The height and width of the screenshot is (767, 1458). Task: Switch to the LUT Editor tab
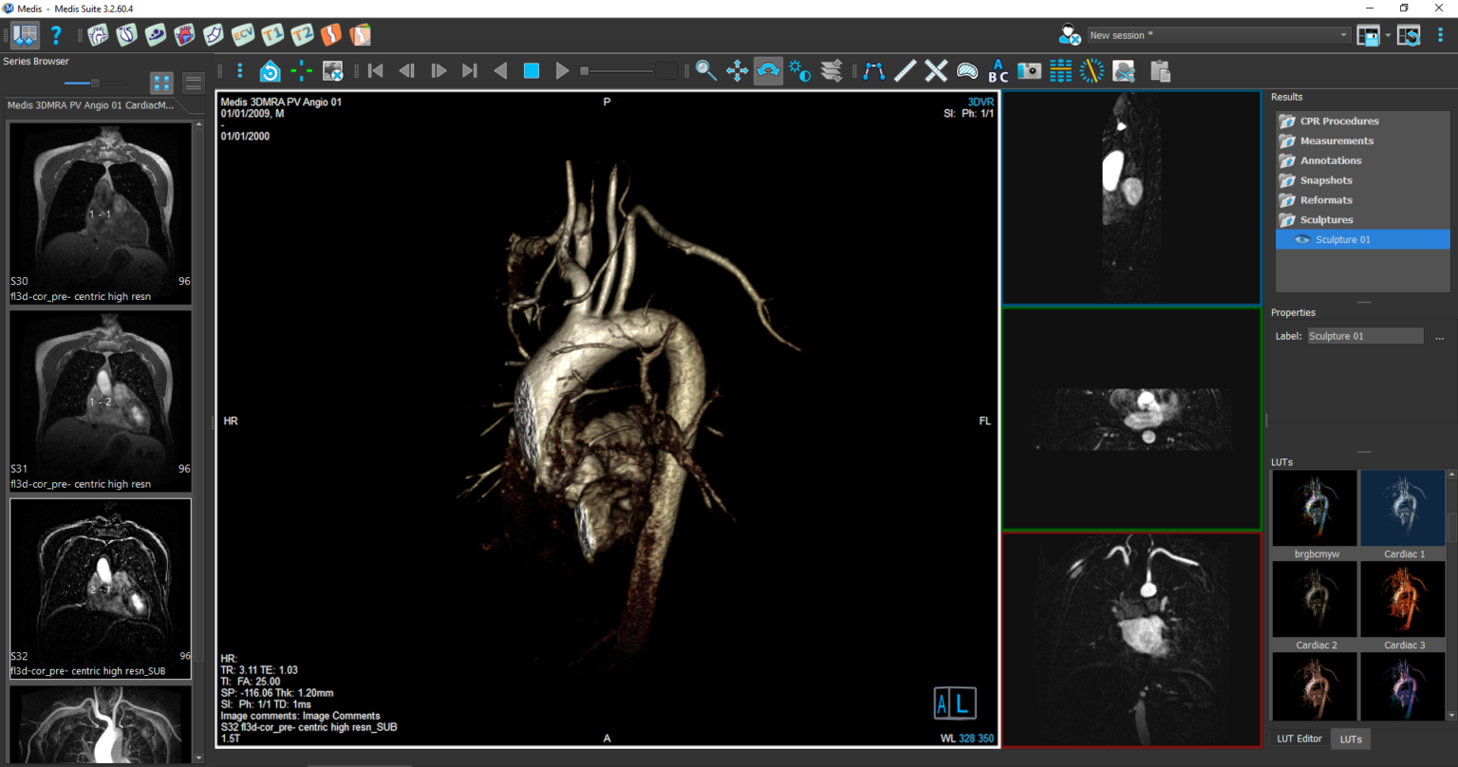coord(1299,739)
